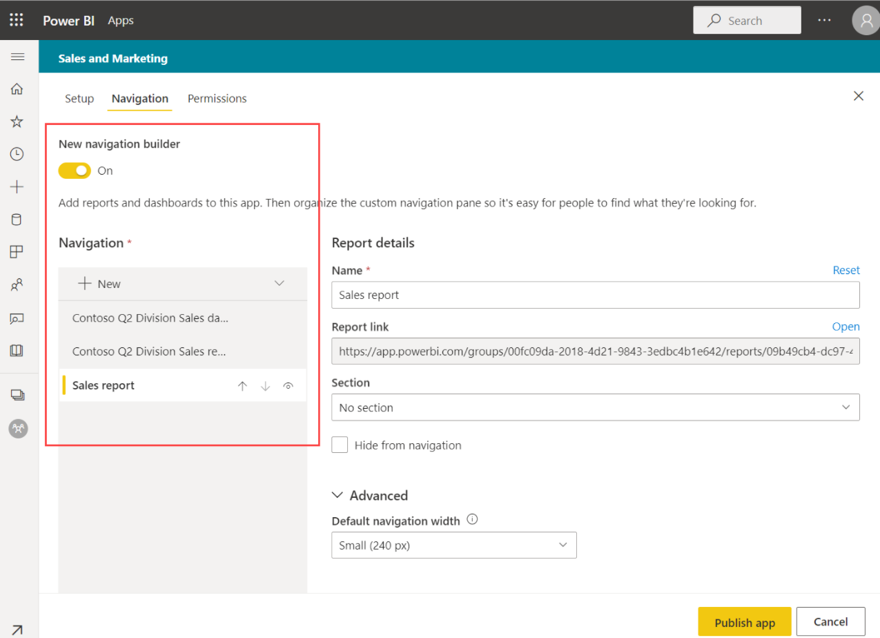The width and height of the screenshot is (880, 638).
Task: Turn off the New navigation builder toggle
Action: (x=75, y=171)
